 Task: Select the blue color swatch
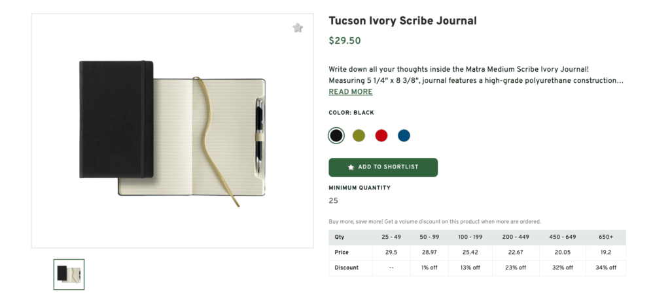point(404,136)
